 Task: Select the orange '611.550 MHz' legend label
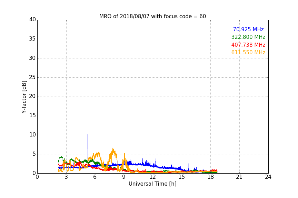(x=248, y=53)
